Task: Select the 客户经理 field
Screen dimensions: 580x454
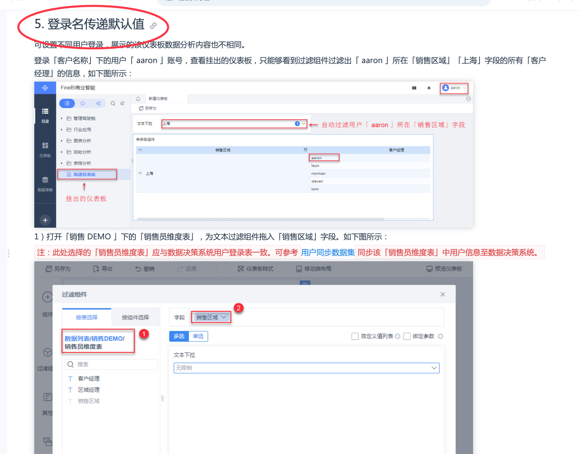Action: [88, 379]
